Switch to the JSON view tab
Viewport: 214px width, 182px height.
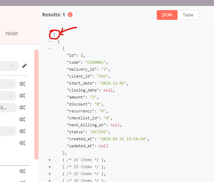167,15
